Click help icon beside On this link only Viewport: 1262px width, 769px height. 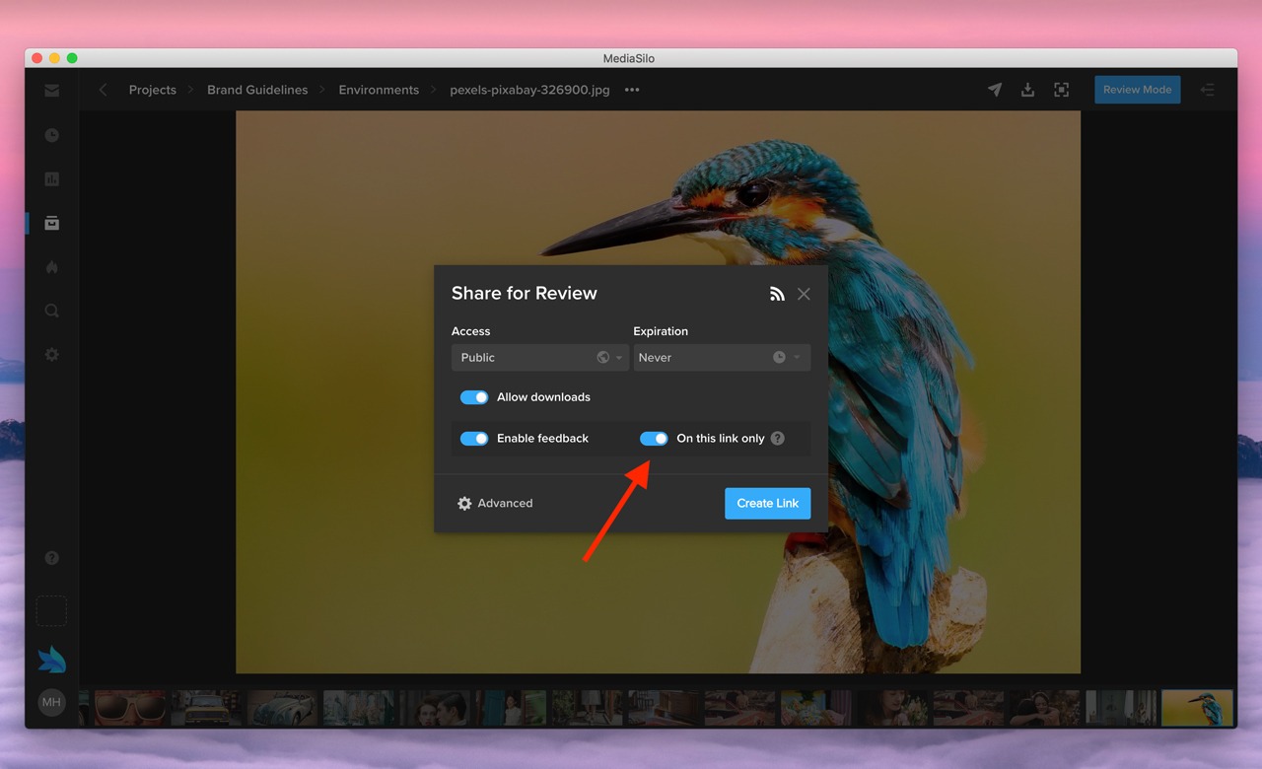pos(778,439)
